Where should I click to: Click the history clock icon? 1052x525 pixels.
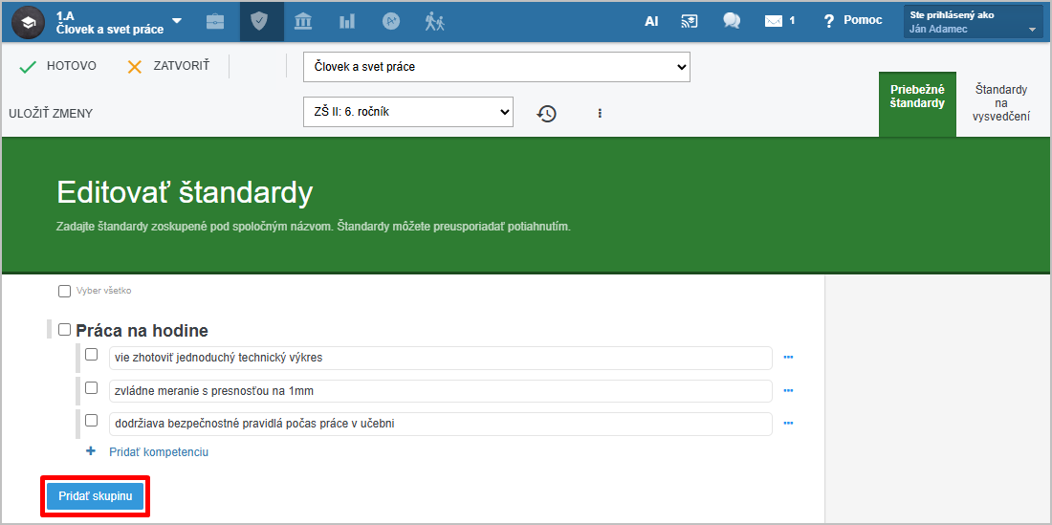click(546, 113)
